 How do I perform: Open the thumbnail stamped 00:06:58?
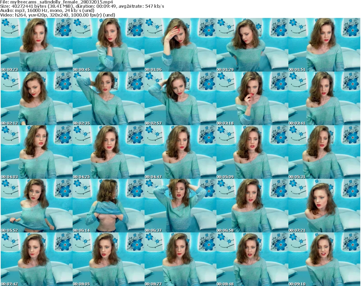point(252,206)
